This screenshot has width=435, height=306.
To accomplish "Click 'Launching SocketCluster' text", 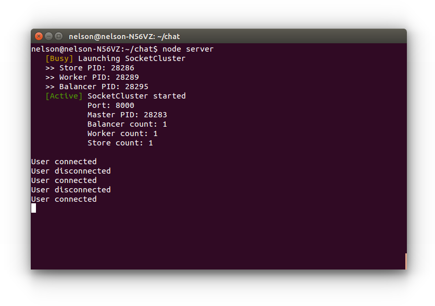I will pyautogui.click(x=132, y=58).
